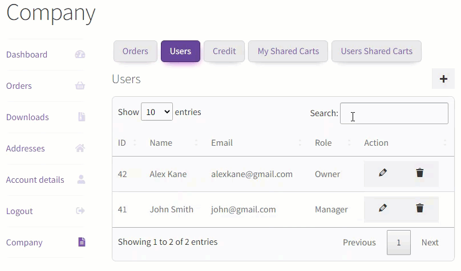Image resolution: width=461 pixels, height=271 pixels.
Task: Sort by Name column sort arrows
Action: coord(196,143)
